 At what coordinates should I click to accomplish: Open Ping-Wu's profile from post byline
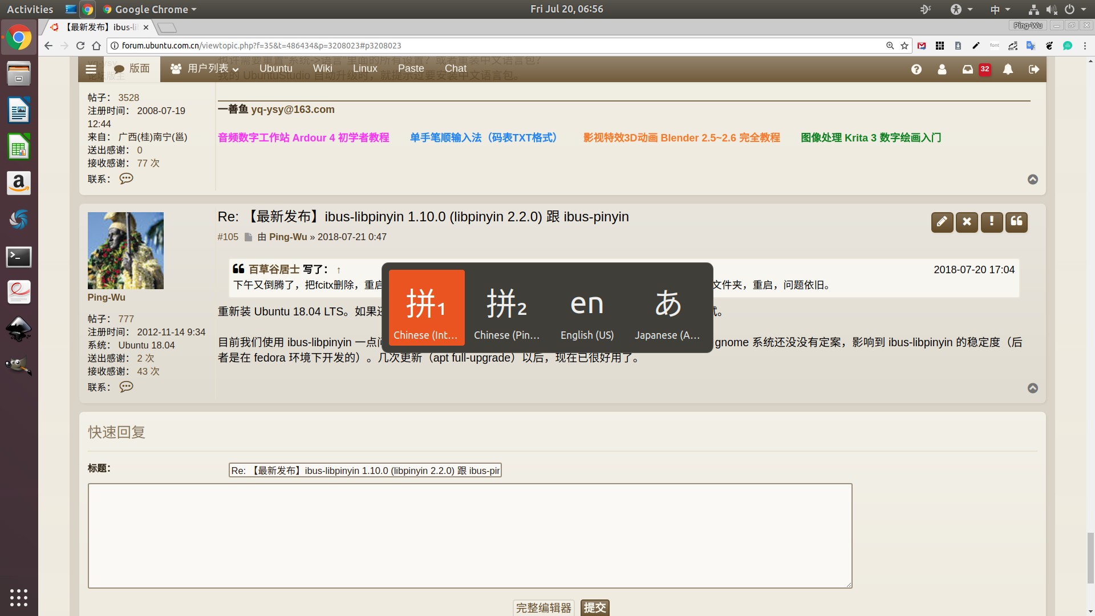288,237
